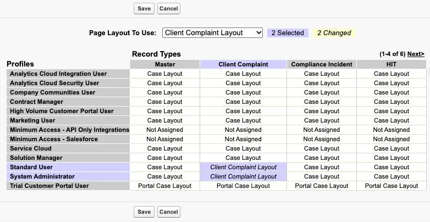Select the Master column header
Screen dimensions: 430x222
165,64
